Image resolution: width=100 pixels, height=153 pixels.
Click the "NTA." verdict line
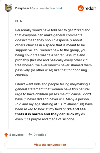tap(19, 21)
